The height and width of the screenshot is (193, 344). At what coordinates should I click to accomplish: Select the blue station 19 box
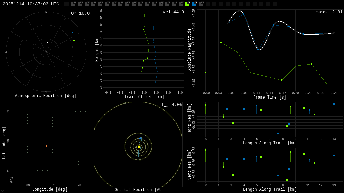(194, 4)
